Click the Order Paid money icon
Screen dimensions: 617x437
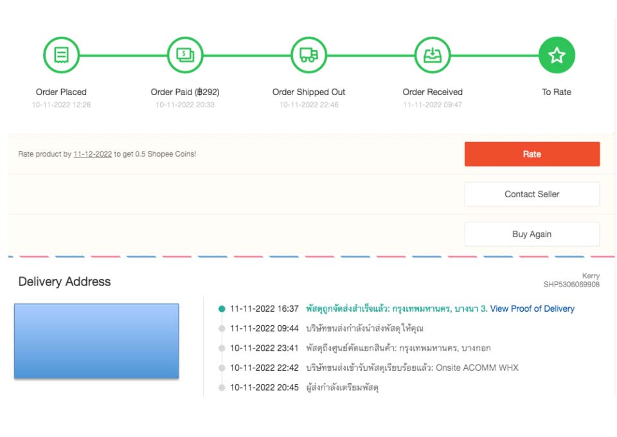pos(185,55)
